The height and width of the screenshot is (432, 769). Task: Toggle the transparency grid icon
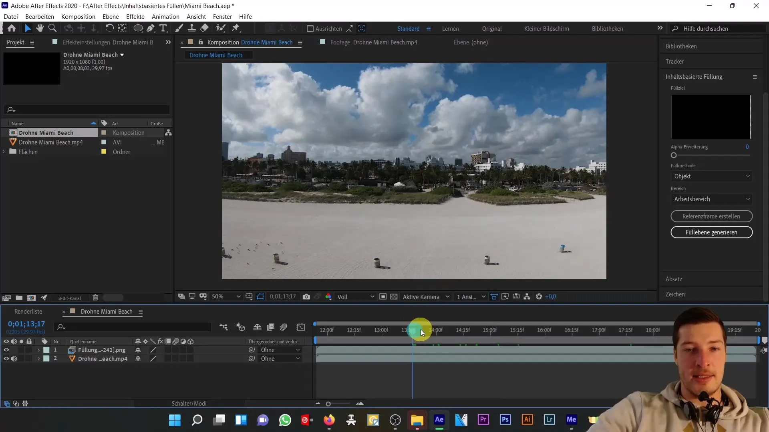point(394,297)
